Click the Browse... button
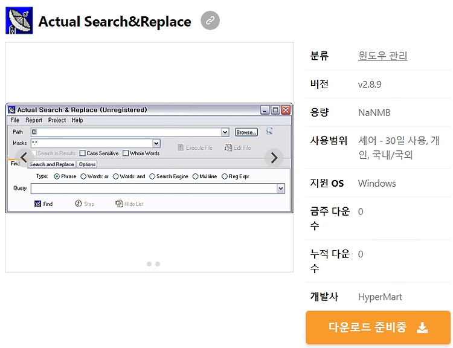This screenshot has height=348, width=453. pyautogui.click(x=246, y=132)
